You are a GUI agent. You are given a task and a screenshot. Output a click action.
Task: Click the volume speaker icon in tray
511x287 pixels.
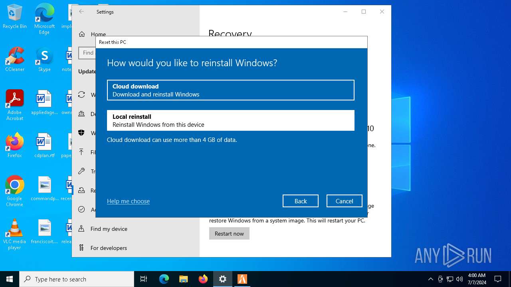pos(460,279)
